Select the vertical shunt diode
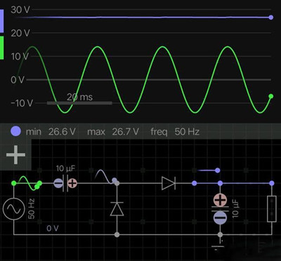Screen dimensions: 281x261 117,208
